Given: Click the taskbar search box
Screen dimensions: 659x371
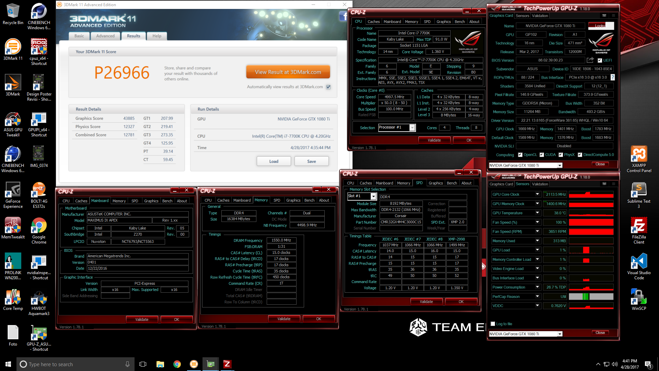Looking at the screenshot, I should 75,364.
